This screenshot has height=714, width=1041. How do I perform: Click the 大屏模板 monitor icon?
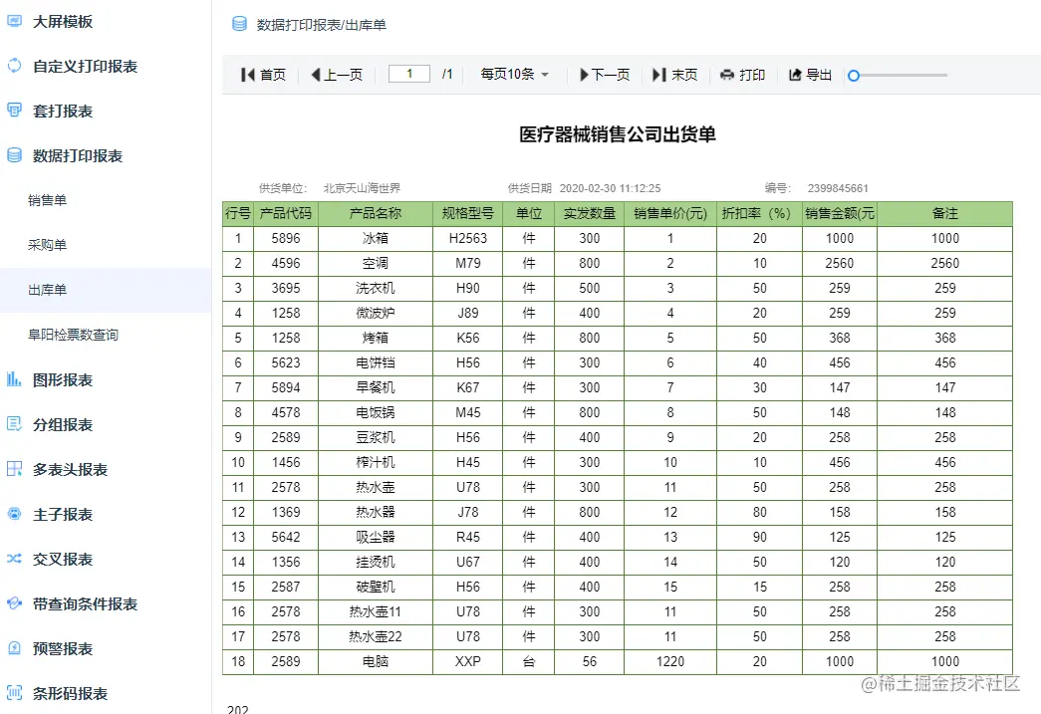14,21
